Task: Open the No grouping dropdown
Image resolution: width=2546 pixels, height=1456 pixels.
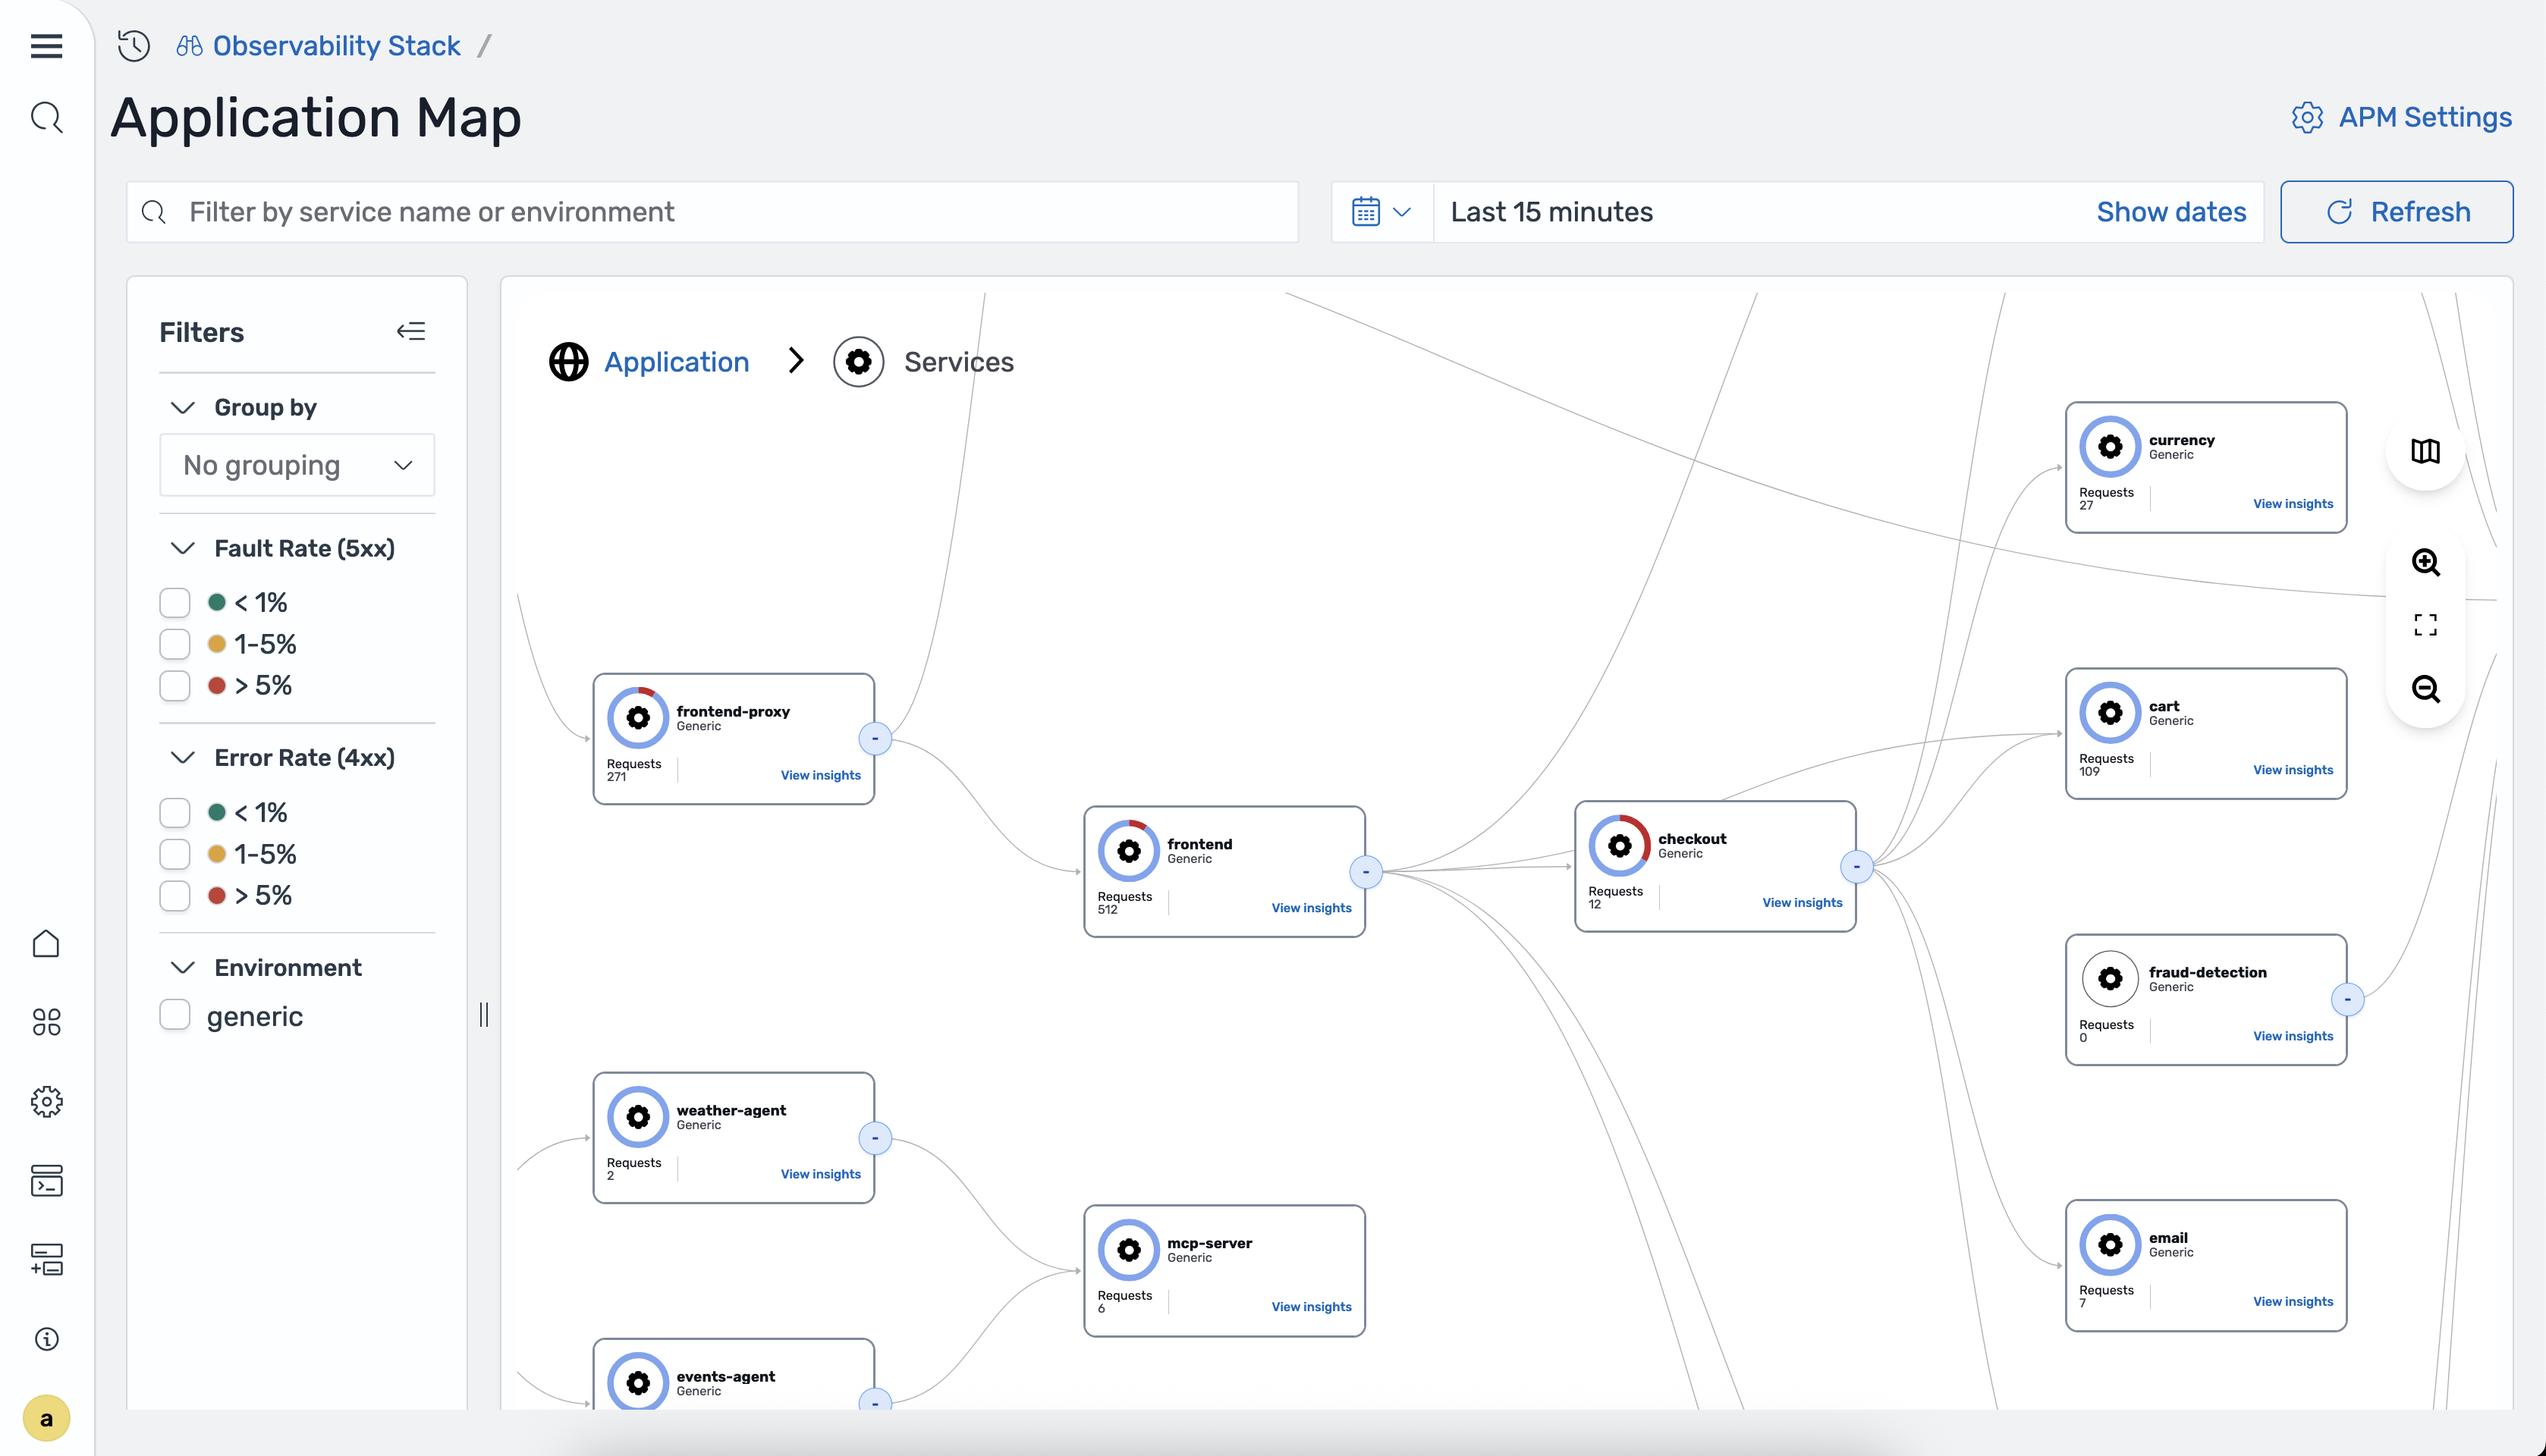Action: click(x=297, y=465)
